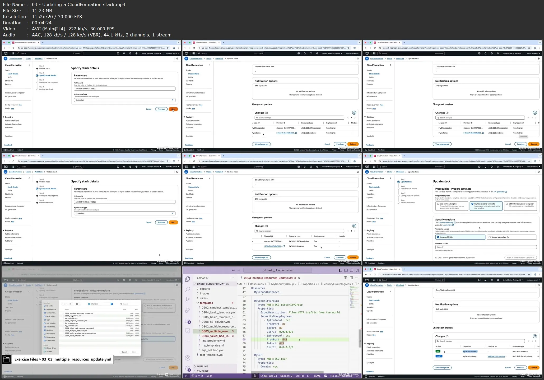This screenshot has width=544, height=380.
Task: Open Remote Explorer in VS Code activity bar
Action: point(188,331)
